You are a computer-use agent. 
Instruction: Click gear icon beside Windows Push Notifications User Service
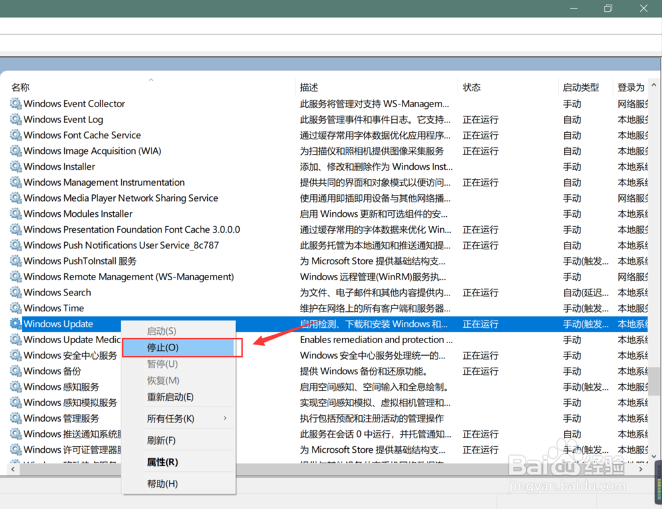tap(16, 245)
